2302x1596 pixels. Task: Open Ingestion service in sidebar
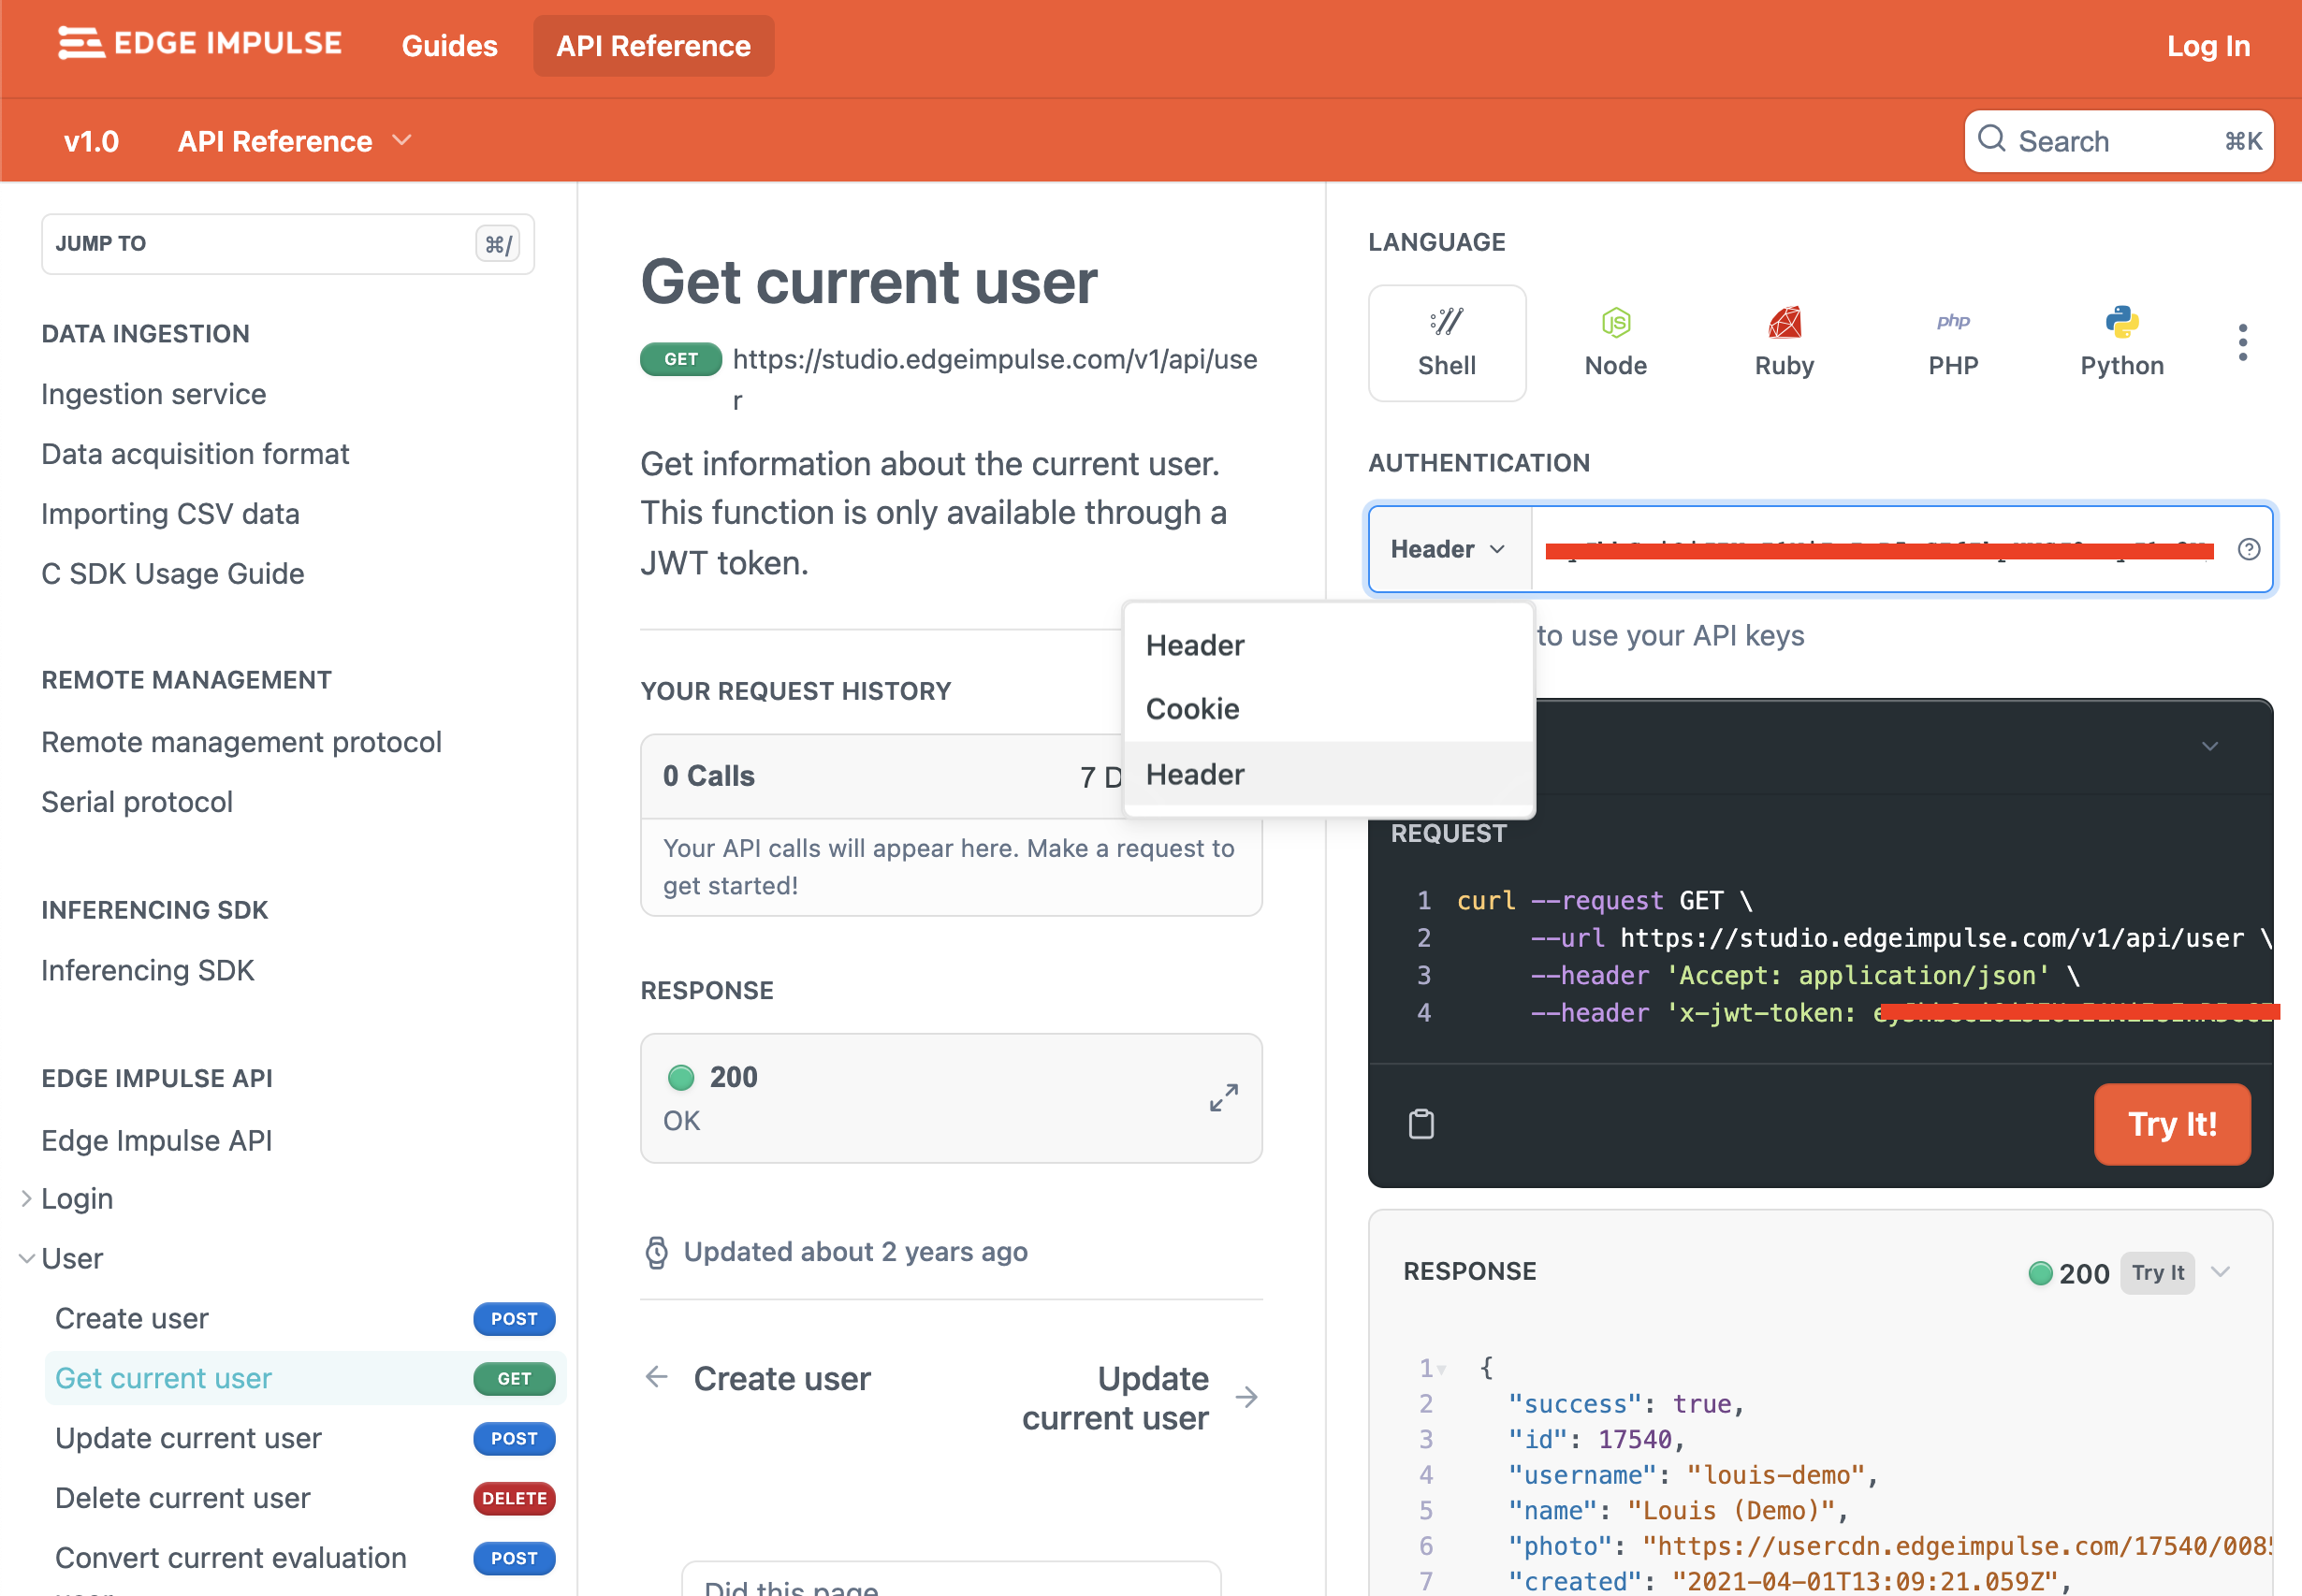(x=153, y=394)
